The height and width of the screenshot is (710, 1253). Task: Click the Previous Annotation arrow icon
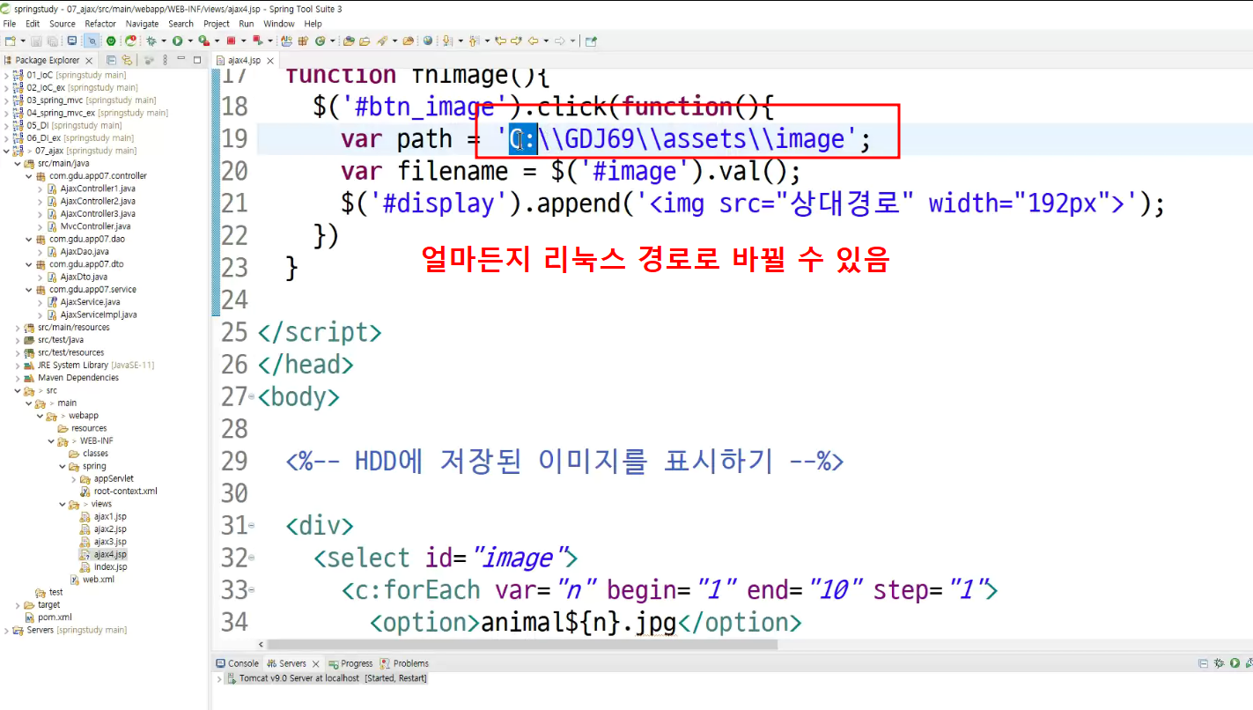point(473,41)
